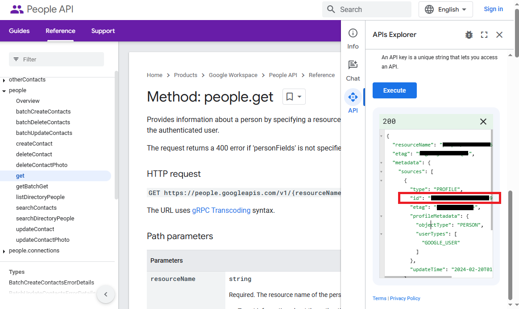Expand the otherContacts tree section
Screen dimensions: 519x309
pyautogui.click(x=4, y=80)
